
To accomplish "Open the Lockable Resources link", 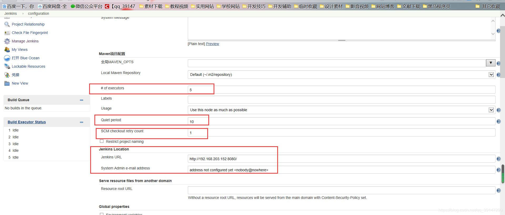I will coord(28,66).
